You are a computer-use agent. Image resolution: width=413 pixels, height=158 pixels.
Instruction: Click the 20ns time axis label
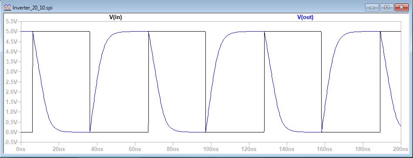[x=59, y=149]
